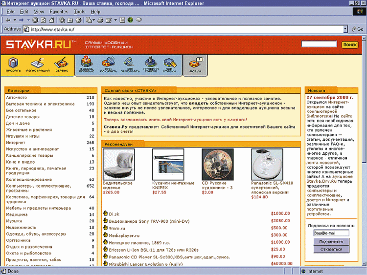Open the File menu
The height and width of the screenshot is (275, 367).
(11, 12)
